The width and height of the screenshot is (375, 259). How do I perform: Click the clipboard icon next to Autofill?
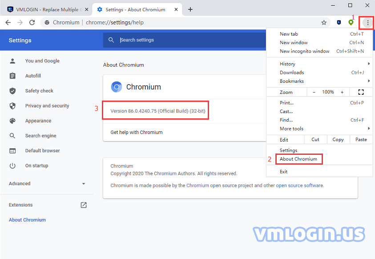pyautogui.click(x=12, y=76)
